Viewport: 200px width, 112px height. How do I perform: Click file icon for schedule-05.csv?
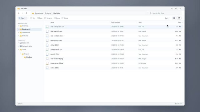pos(47,50)
